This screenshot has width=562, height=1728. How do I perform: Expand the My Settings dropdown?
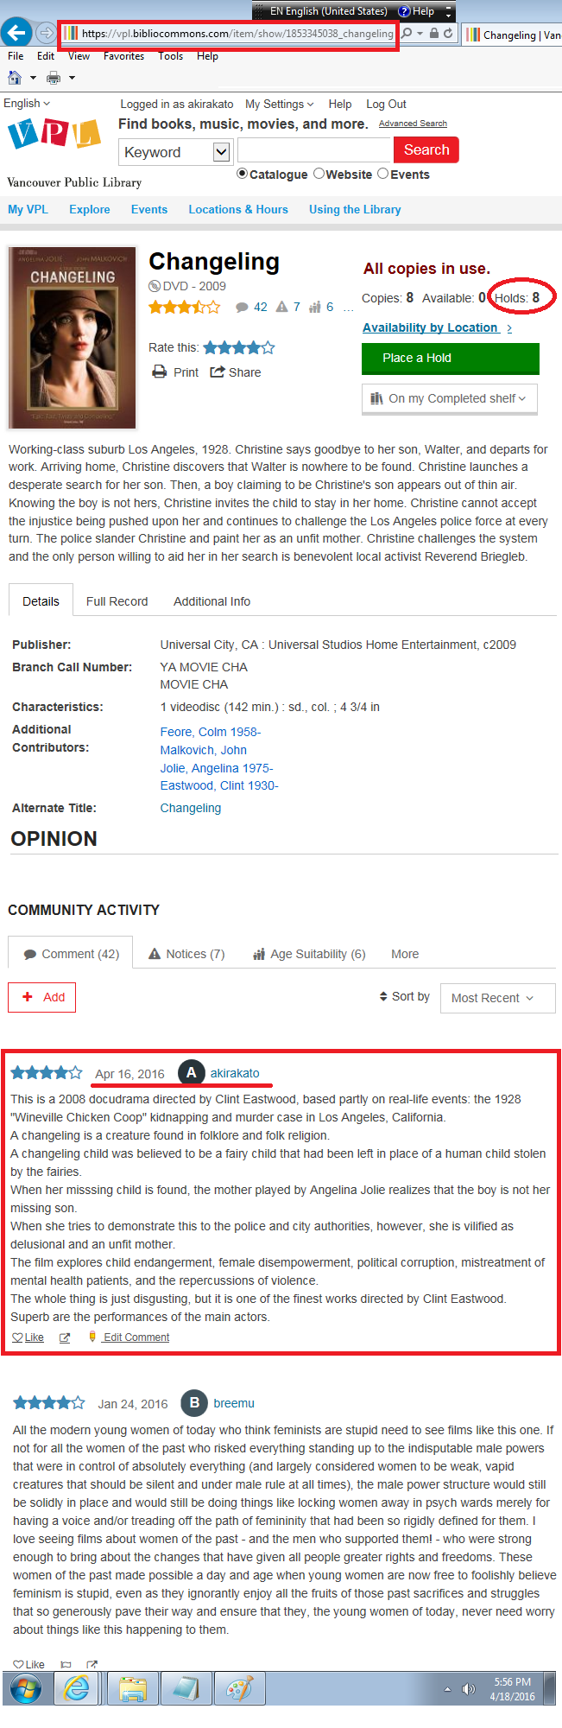coord(279,104)
